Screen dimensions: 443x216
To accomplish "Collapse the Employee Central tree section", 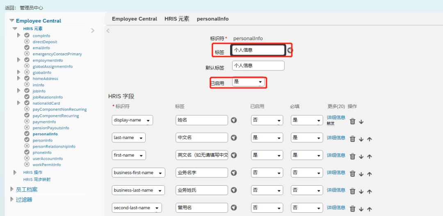I will (x=11, y=20).
